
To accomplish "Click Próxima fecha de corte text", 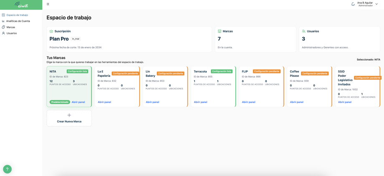I will tap(76, 47).
